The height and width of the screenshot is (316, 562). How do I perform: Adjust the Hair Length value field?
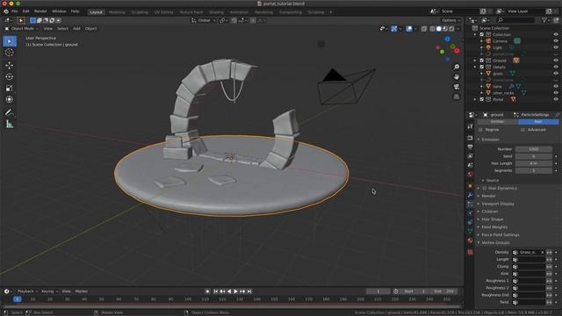pos(533,163)
